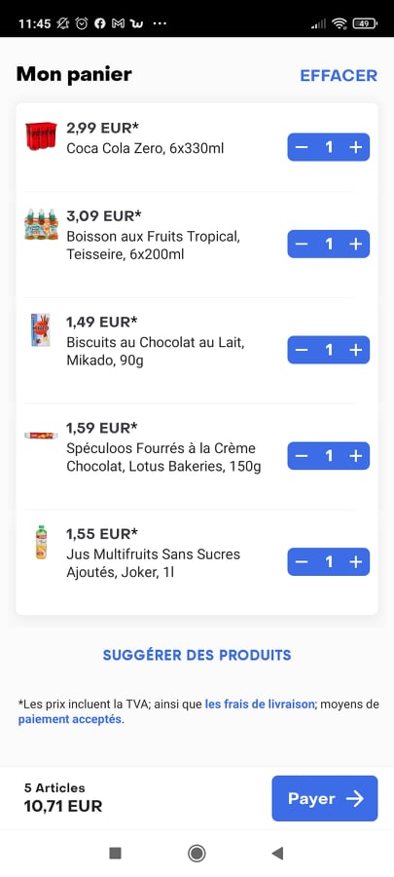Screen dimensions: 394x877
Task: Tap plus for Lotus Spéculoos
Action: click(355, 456)
